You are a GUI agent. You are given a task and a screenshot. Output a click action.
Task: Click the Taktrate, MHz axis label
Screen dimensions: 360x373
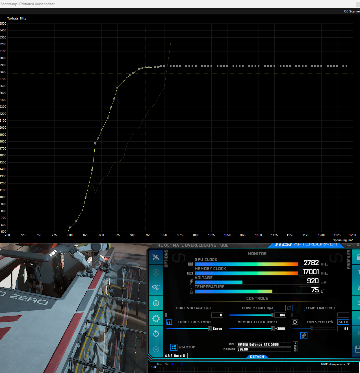tap(17, 18)
